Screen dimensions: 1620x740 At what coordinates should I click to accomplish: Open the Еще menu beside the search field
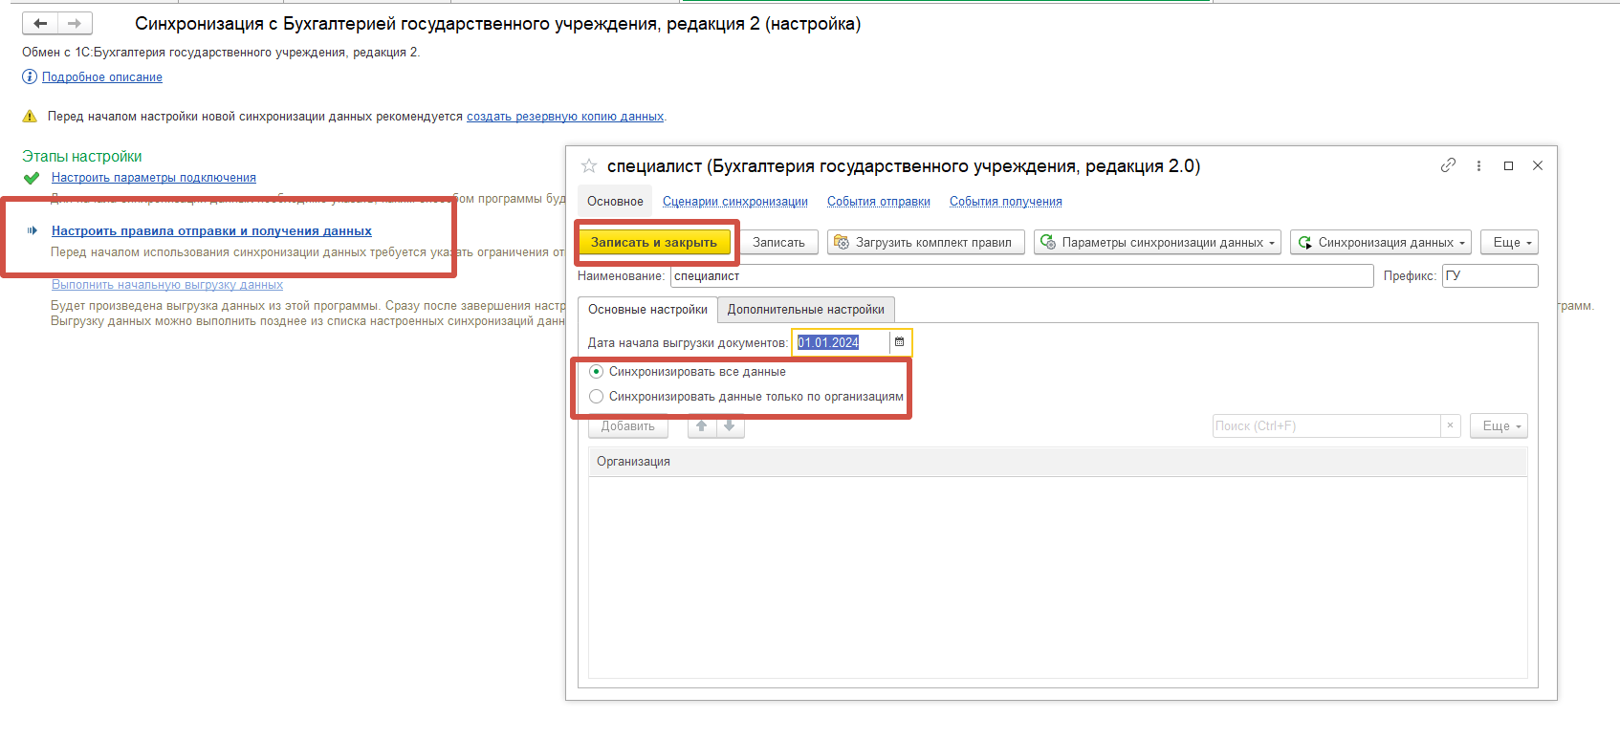click(1499, 426)
